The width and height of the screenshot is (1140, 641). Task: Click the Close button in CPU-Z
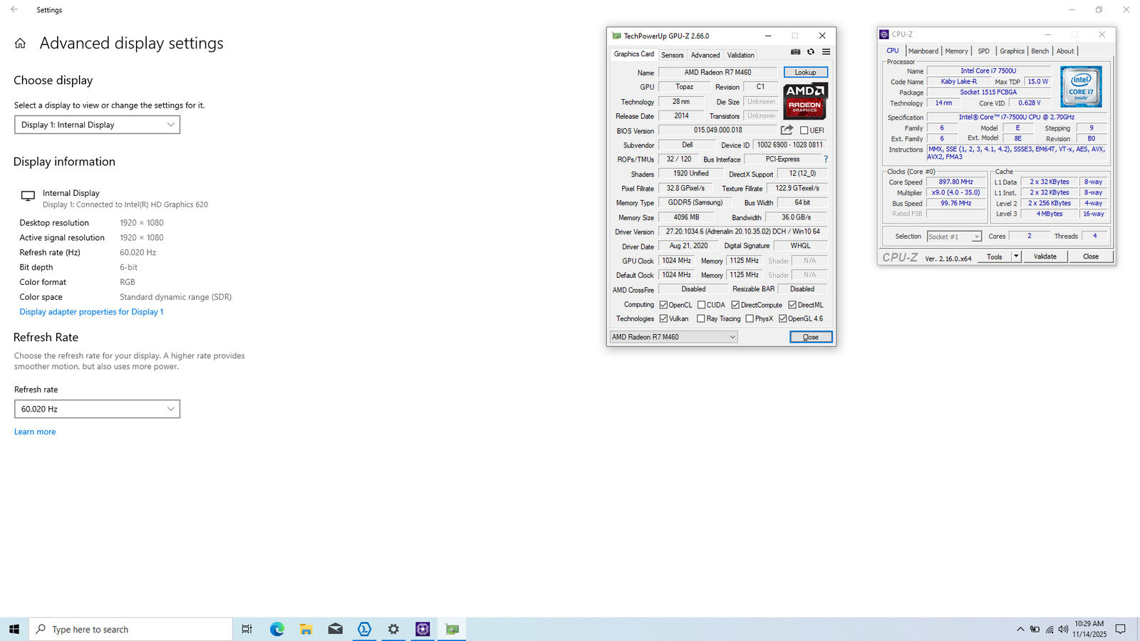pos(1091,256)
